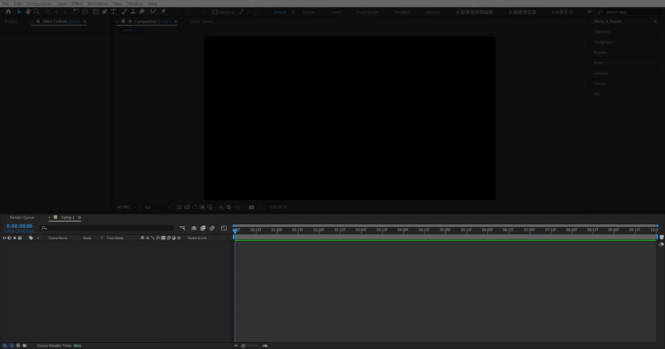Image resolution: width=665 pixels, height=349 pixels.
Task: Open the Animation menu
Action: [x=98, y=3]
